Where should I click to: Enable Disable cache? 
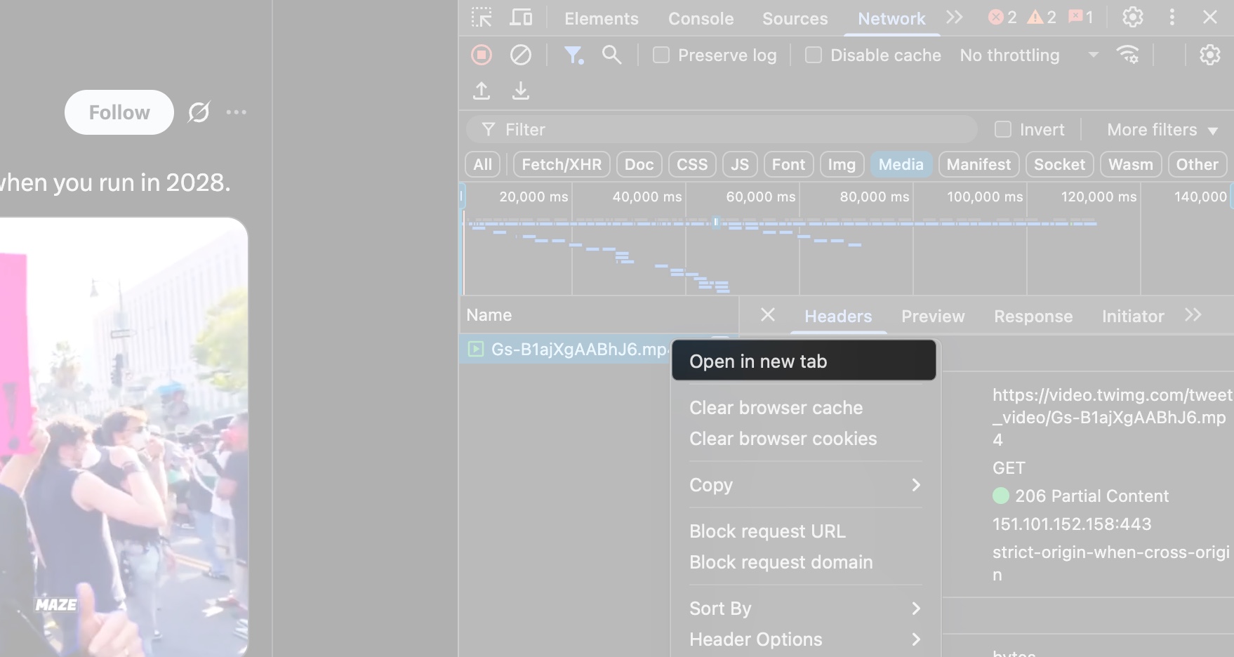click(x=814, y=55)
